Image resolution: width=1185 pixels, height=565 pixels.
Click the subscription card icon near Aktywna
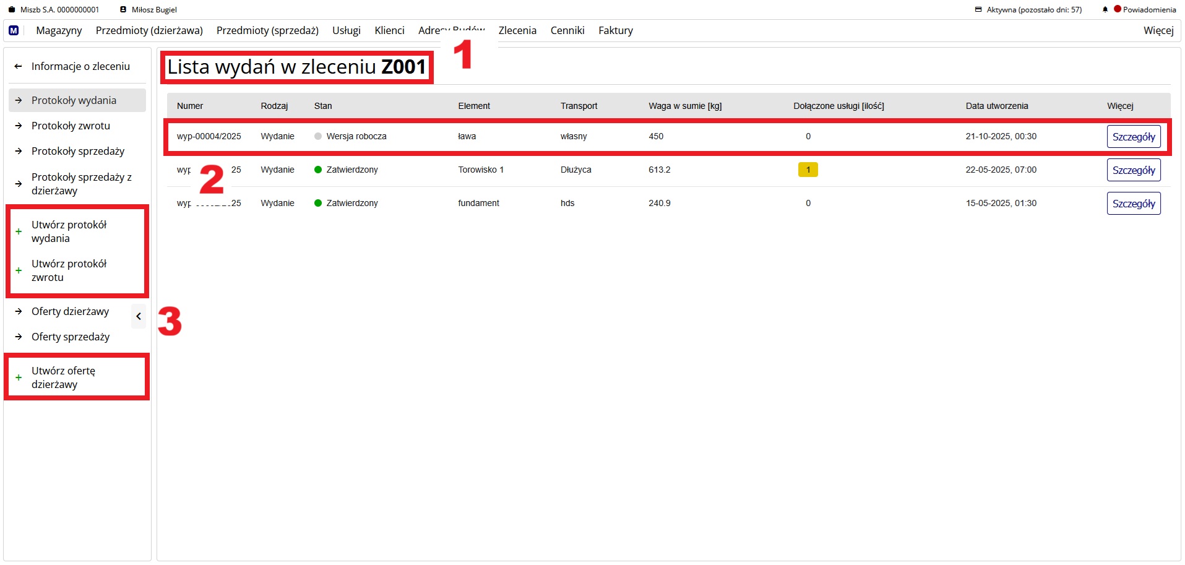coord(978,10)
